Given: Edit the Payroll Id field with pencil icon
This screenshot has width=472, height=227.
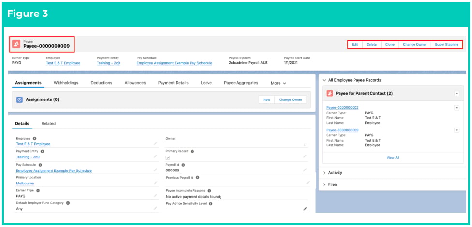Looking at the screenshot, I should 305,170.
